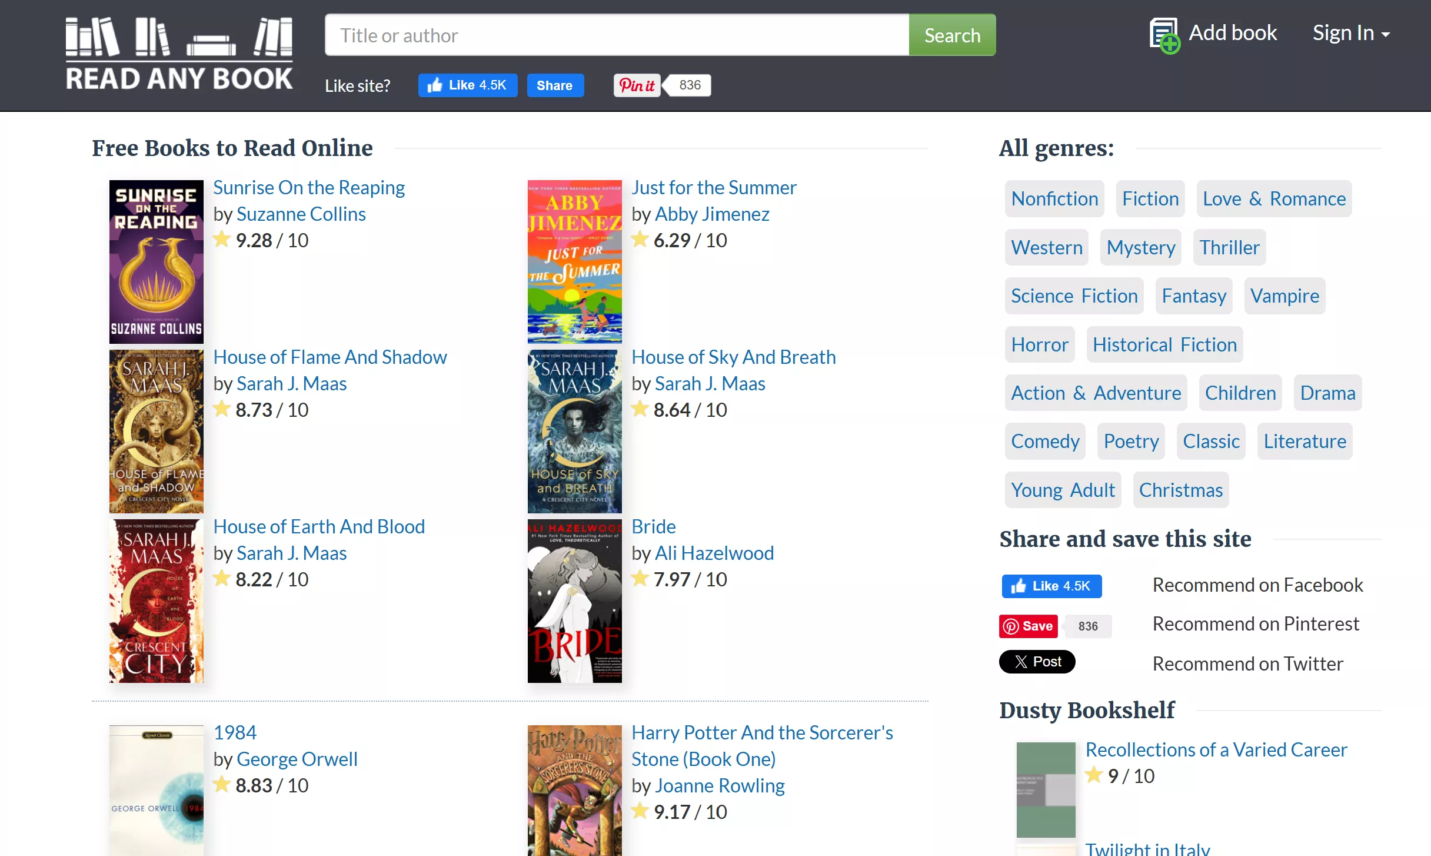Open Recollections of a Varied Career

coord(1216,749)
